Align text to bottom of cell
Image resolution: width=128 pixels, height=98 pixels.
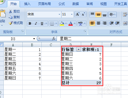pos(104,14)
